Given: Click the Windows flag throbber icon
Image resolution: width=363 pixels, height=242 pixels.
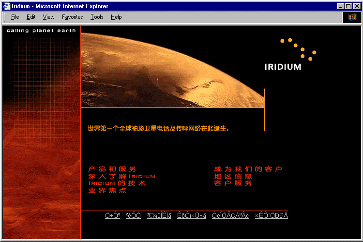Looking at the screenshot, I should 352,17.
